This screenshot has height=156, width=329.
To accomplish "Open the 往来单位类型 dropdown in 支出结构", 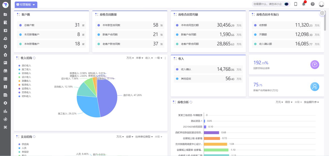I will [x=143, y=137].
